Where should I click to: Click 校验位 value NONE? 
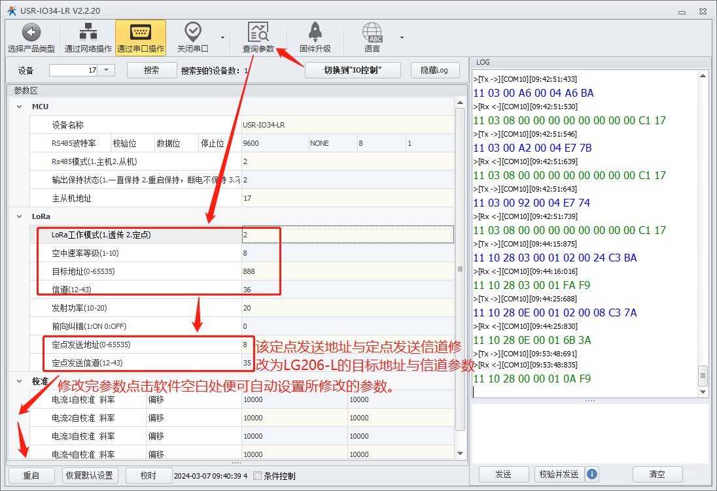[x=333, y=143]
